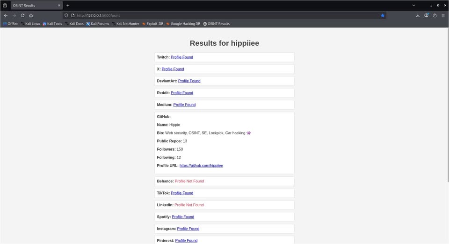449x244 pixels.
Task: Open TikTok Profile Found link
Action: 182,193
